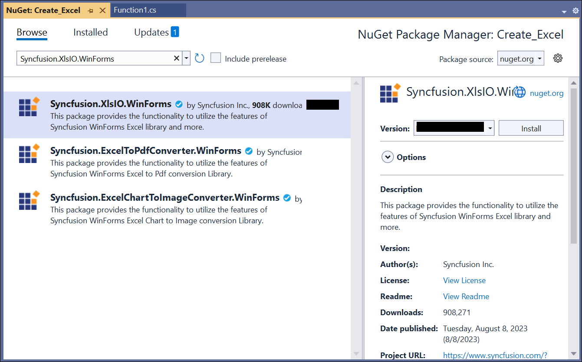The image size is (582, 362).
Task: Click the Install button
Action: click(x=531, y=128)
